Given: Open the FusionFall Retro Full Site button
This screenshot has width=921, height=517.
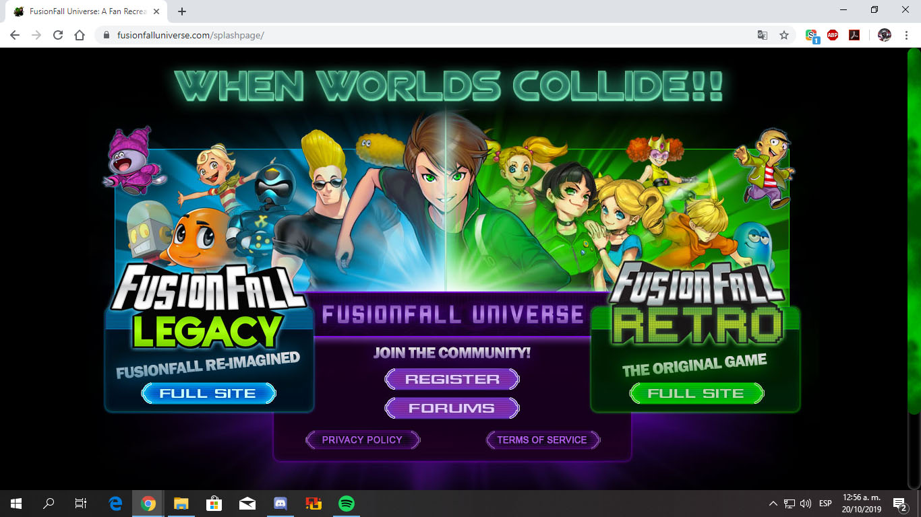Looking at the screenshot, I should click(x=696, y=393).
